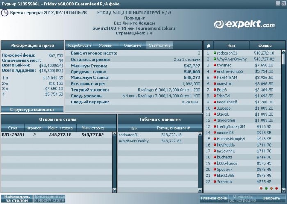Select theBigBuutsyGM in the ranking list
Image resolution: width=287 pixels, height=204 pixels.
point(230,126)
